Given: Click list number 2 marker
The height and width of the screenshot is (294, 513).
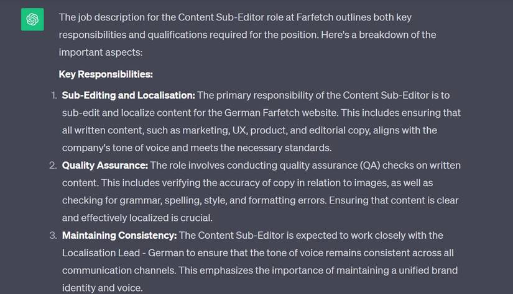Looking at the screenshot, I should tap(53, 166).
